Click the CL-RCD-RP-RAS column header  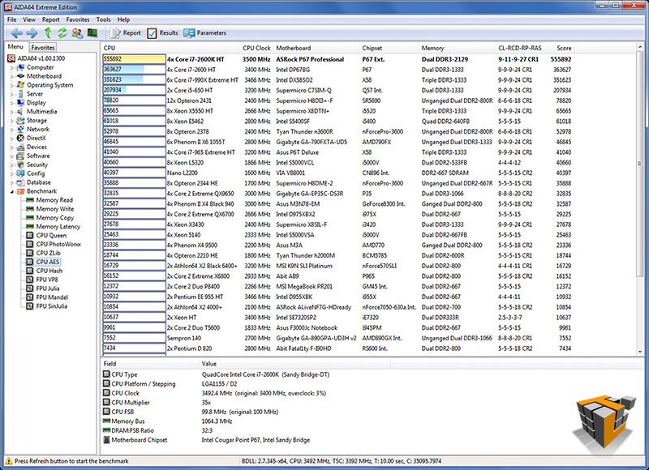[x=520, y=48]
